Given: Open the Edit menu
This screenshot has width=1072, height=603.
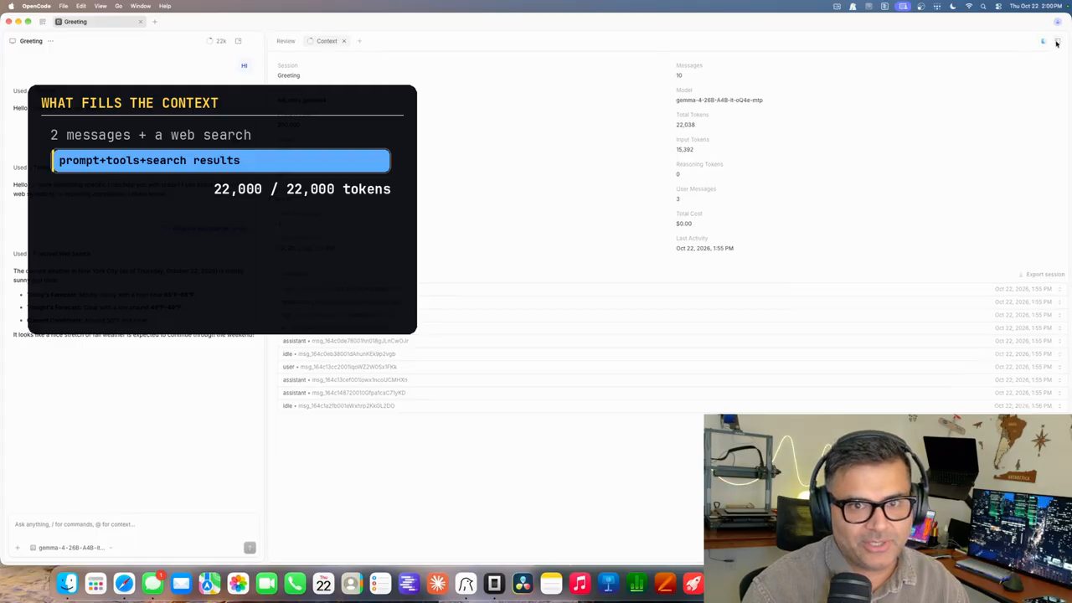Looking at the screenshot, I should [81, 6].
